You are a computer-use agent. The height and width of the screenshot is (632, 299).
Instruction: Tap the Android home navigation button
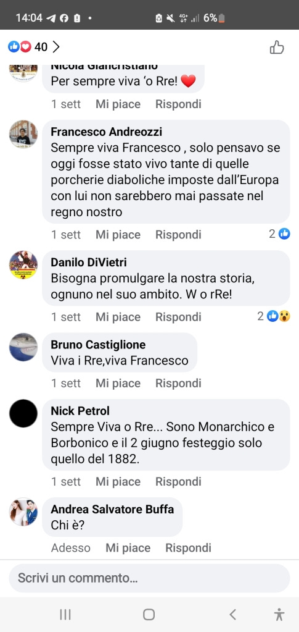(x=149, y=615)
